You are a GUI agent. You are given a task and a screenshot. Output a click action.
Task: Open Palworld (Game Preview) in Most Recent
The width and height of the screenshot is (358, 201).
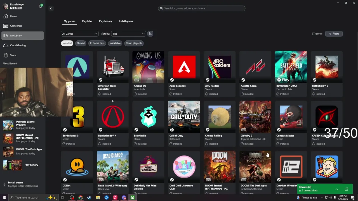tap(22, 125)
